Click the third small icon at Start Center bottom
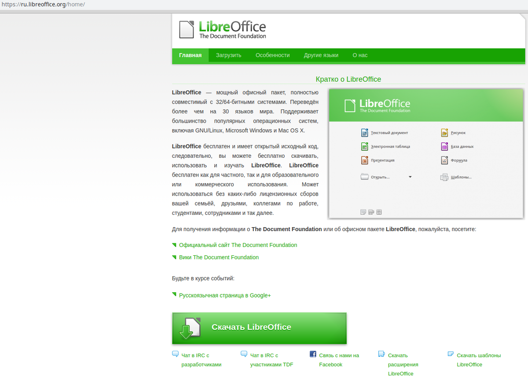Screen dimensions: 528x377 (379, 212)
